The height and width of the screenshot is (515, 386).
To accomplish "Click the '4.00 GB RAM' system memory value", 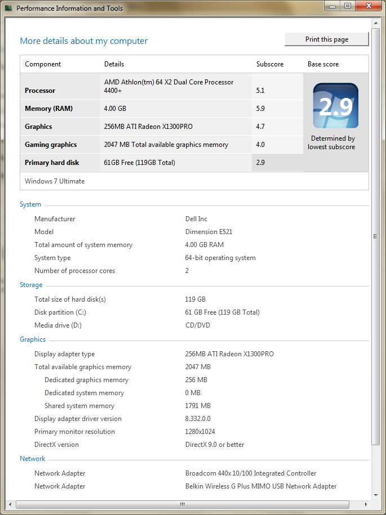I will pos(204,245).
